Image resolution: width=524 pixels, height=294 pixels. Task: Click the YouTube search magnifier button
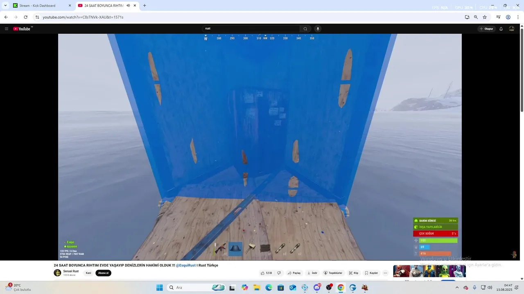[305, 29]
